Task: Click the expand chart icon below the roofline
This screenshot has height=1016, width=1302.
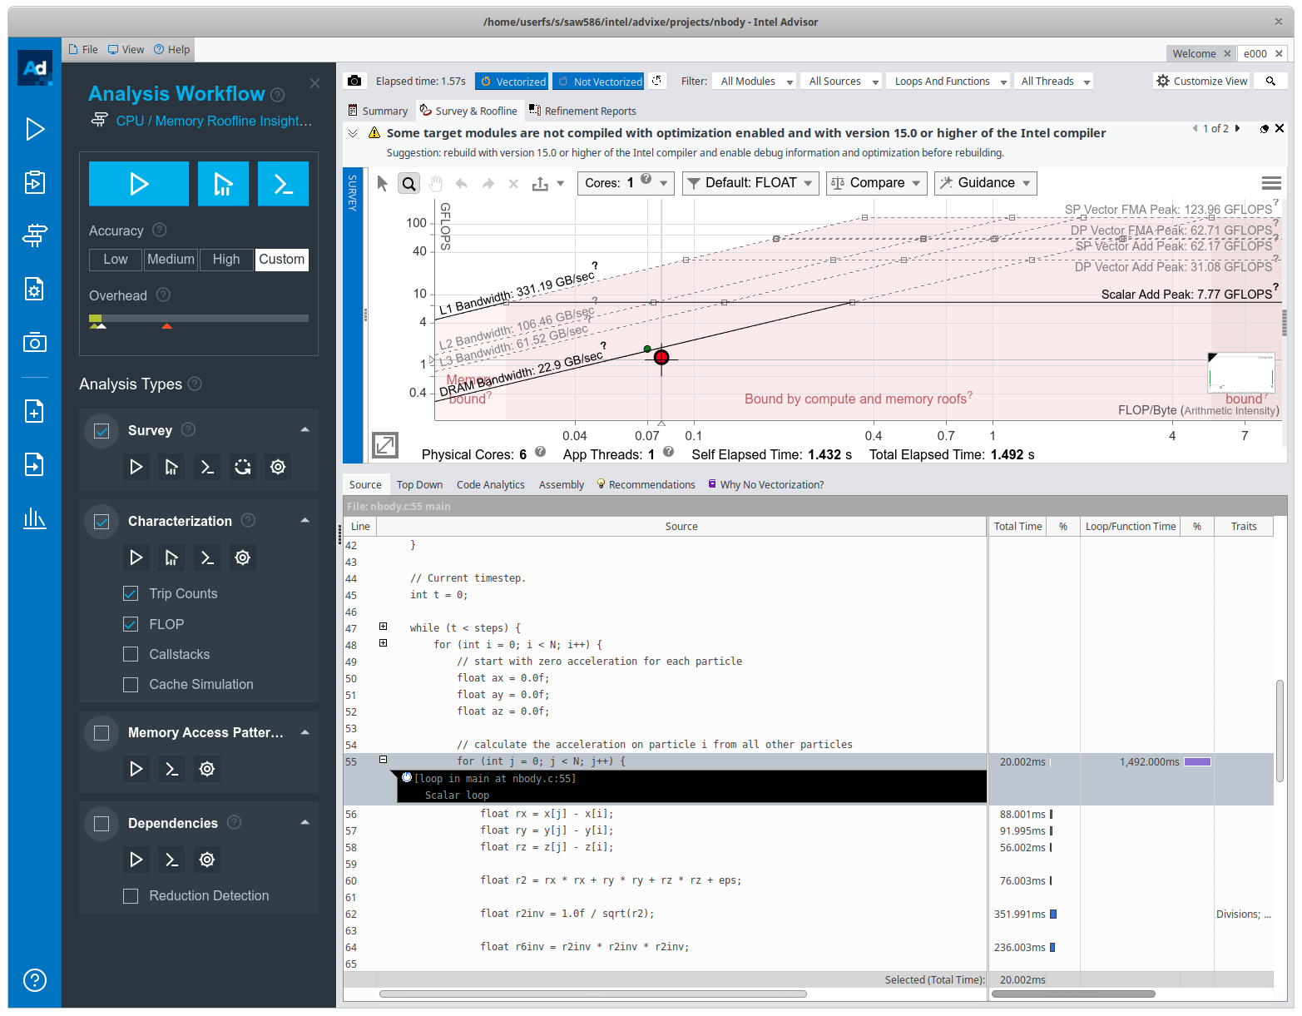Action: [385, 445]
